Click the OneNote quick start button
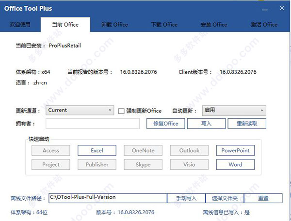 (x=143, y=150)
